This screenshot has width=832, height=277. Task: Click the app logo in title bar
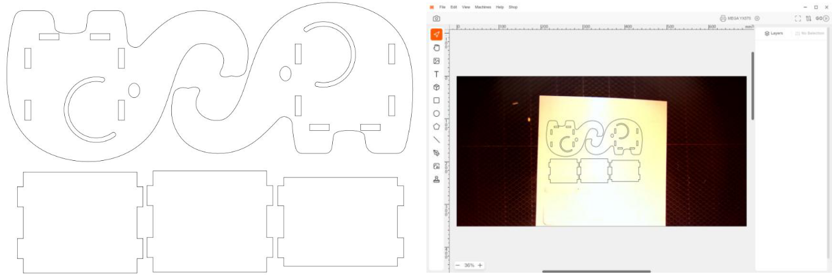coord(431,7)
